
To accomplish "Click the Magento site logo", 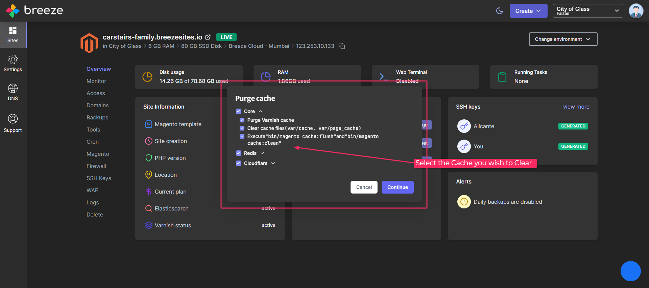I will click(89, 43).
